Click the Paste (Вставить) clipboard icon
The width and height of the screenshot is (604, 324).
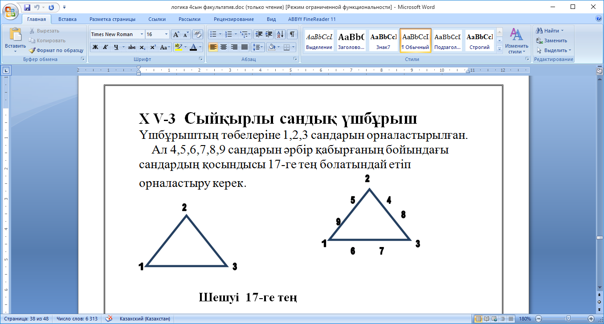point(15,35)
